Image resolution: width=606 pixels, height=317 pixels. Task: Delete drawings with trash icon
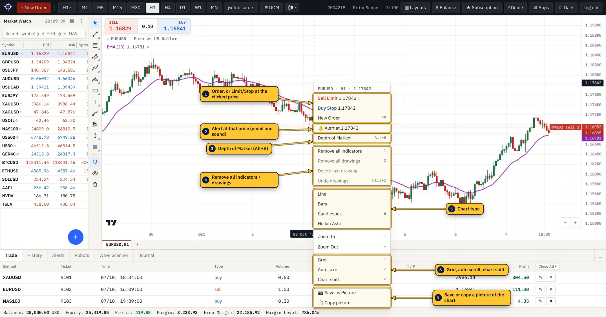(95, 185)
